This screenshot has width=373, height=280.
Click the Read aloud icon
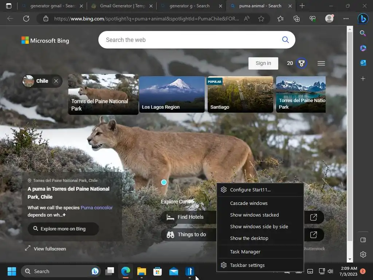pyautogui.click(x=247, y=19)
